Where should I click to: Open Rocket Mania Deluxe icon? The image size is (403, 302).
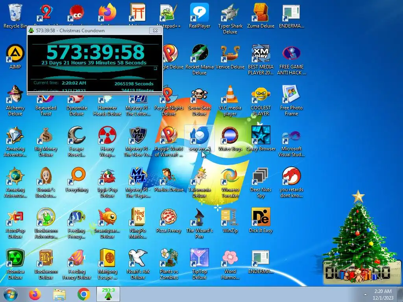click(200, 60)
